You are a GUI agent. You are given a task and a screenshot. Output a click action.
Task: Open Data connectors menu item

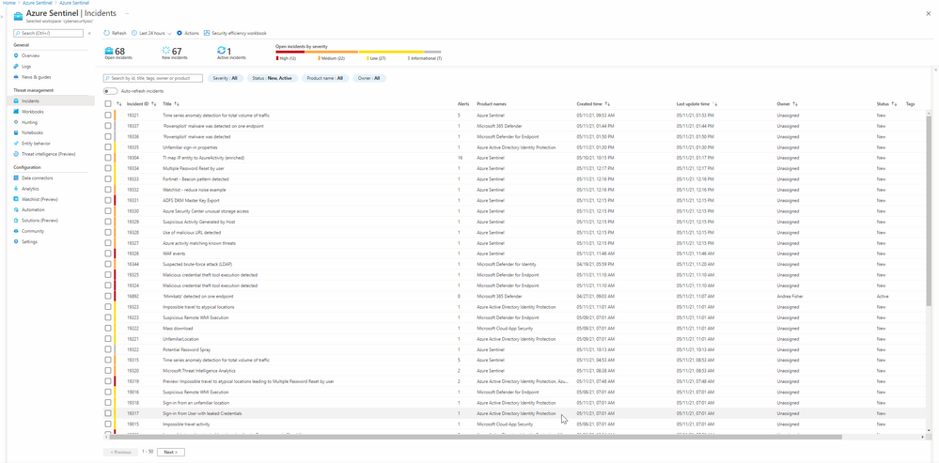tap(38, 178)
